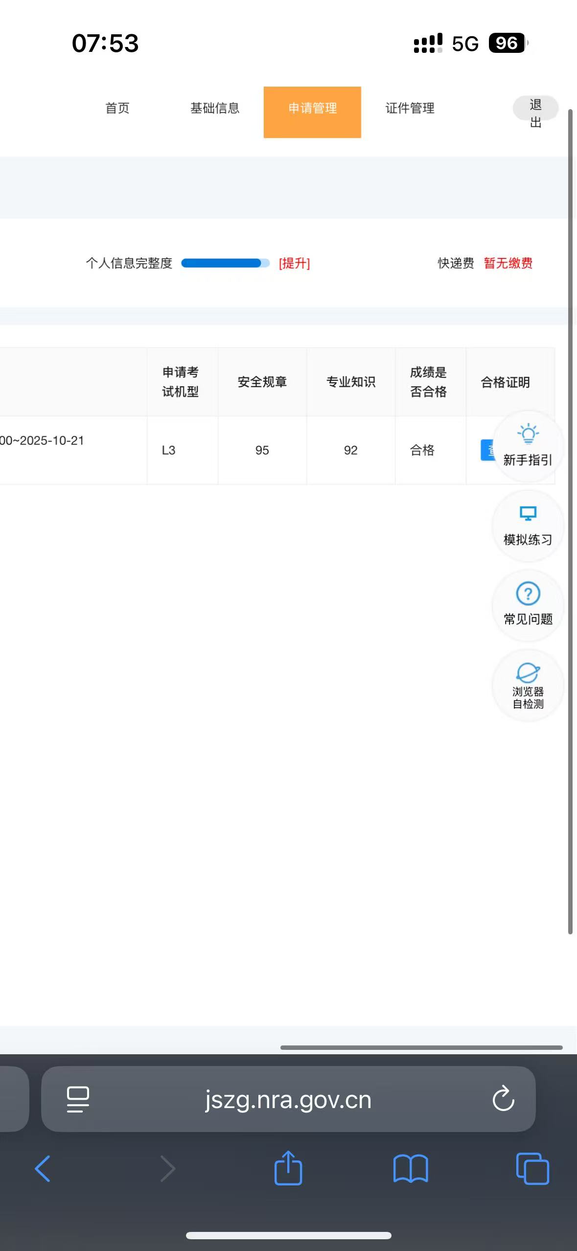Tap the jszg.nra.gov.cn address field

click(x=288, y=1099)
